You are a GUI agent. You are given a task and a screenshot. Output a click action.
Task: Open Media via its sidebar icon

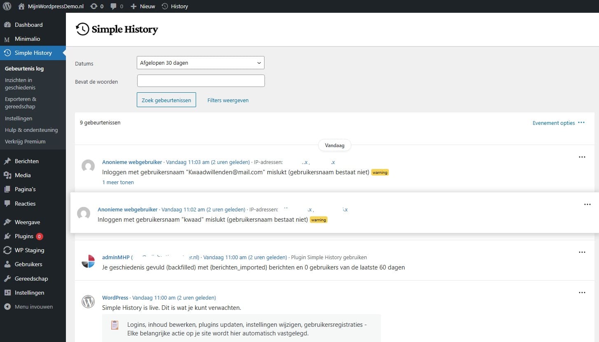(x=7, y=175)
